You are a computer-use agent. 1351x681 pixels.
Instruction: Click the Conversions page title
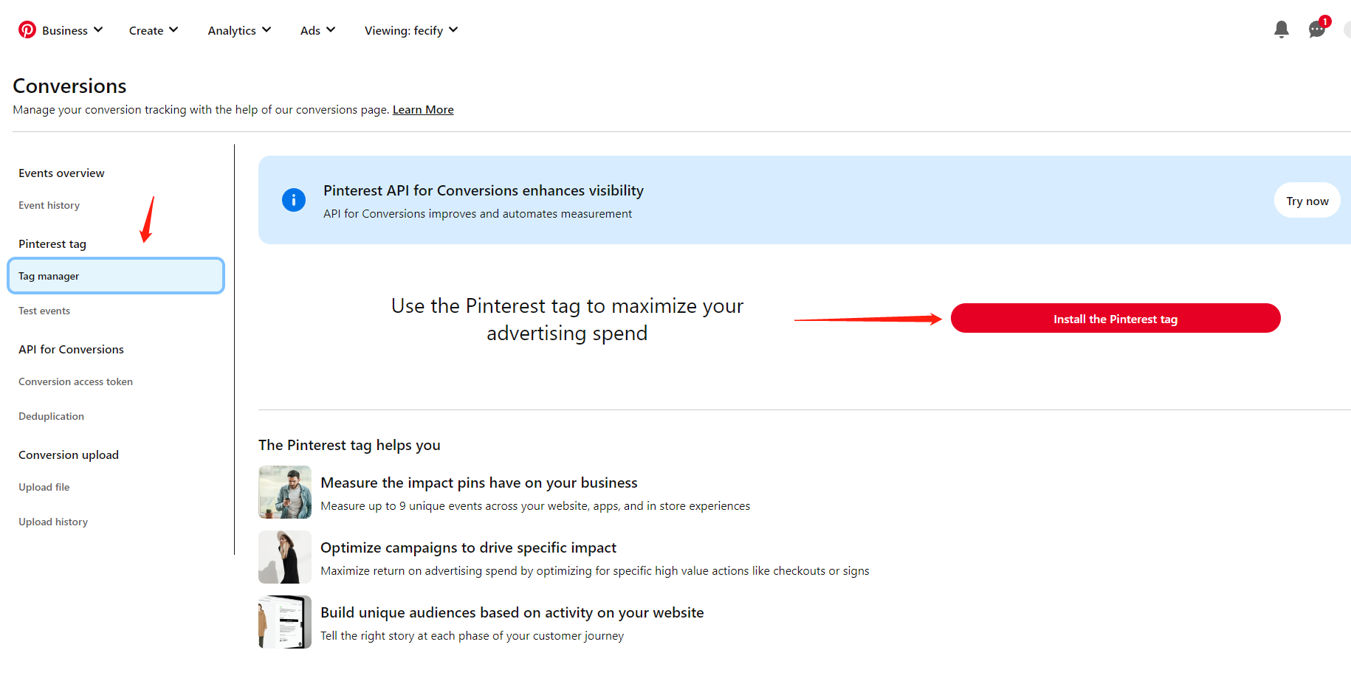[69, 86]
